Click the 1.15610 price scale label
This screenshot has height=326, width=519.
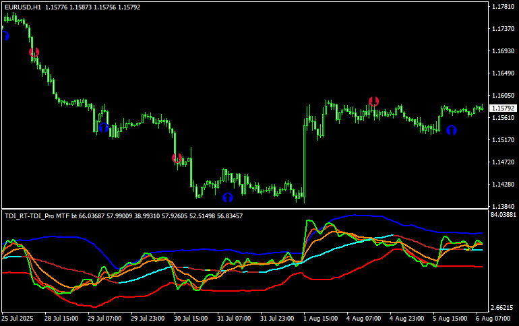tap(503, 118)
